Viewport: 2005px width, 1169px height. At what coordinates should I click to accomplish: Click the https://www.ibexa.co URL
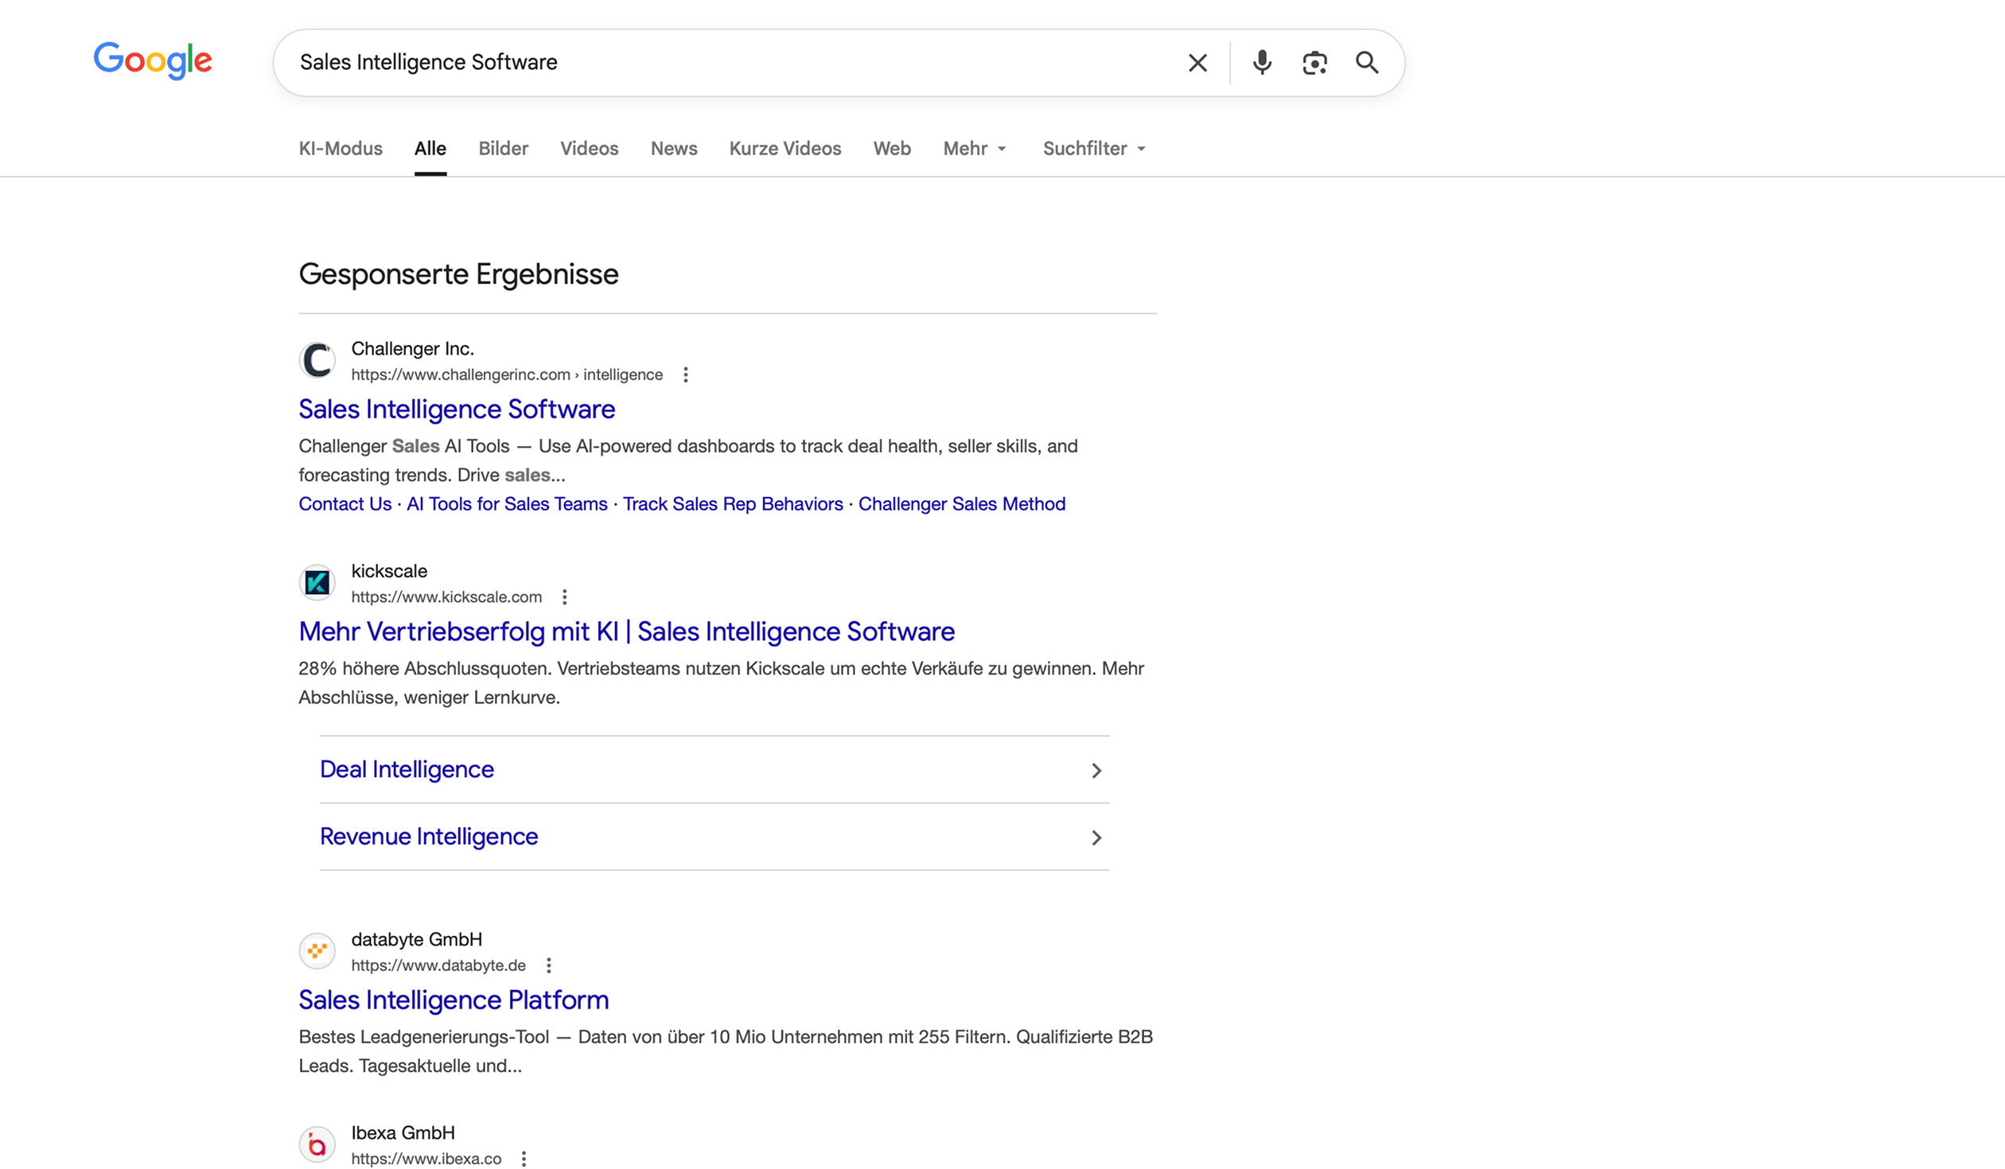tap(426, 1159)
